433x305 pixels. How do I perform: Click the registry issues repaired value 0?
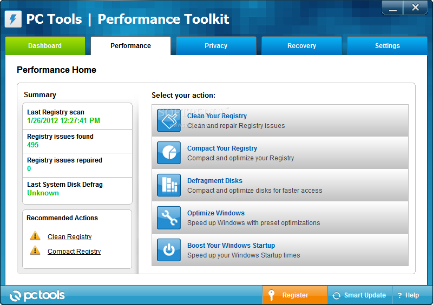29,168
